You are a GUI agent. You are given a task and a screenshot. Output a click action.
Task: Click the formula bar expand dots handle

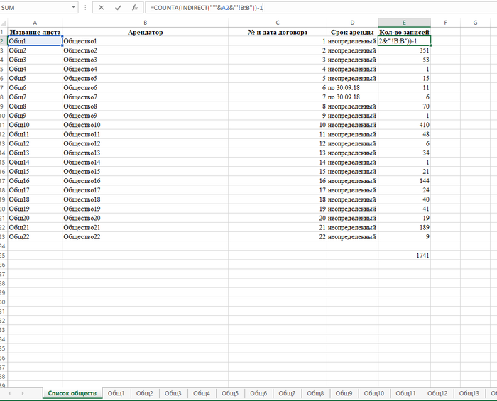click(x=85, y=8)
